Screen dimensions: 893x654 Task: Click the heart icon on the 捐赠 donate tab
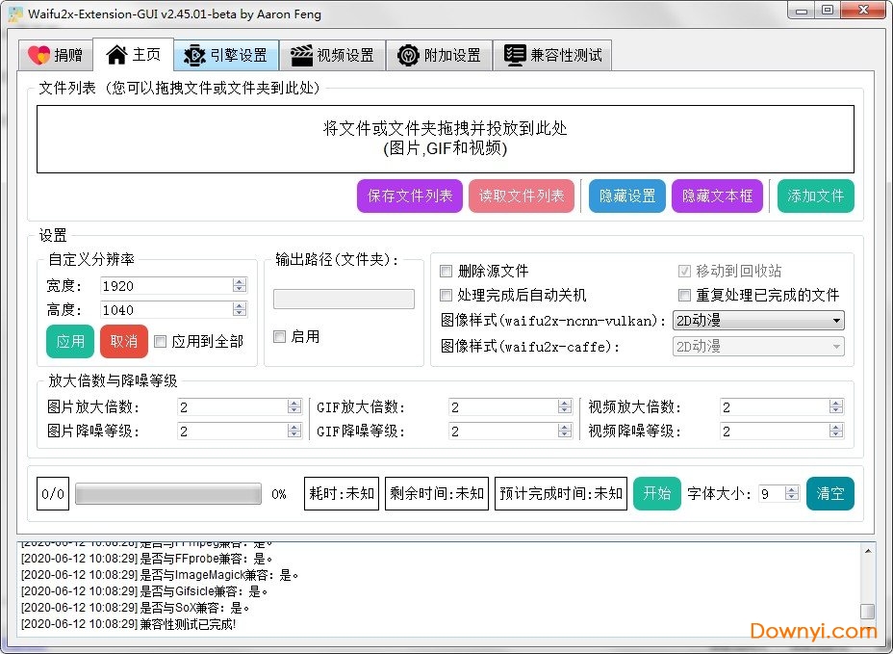click(x=40, y=55)
